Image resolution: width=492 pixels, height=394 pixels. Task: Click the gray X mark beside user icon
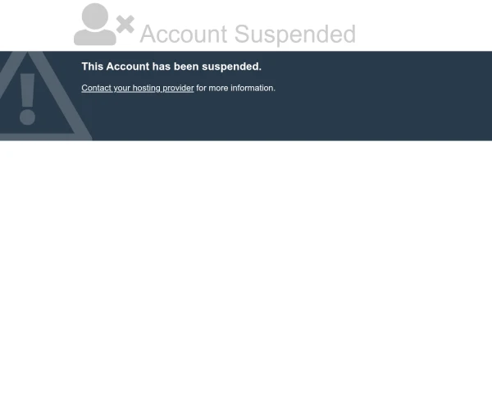125,25
